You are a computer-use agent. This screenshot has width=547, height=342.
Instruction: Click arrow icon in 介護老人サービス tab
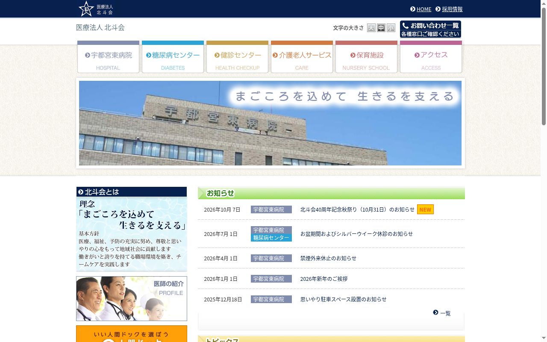(275, 55)
